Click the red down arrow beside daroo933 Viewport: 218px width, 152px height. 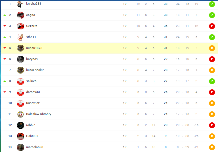pos(5,92)
